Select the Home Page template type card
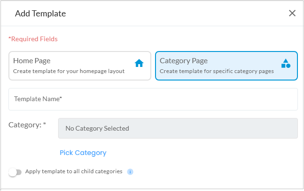The image size is (304, 191). [80, 66]
